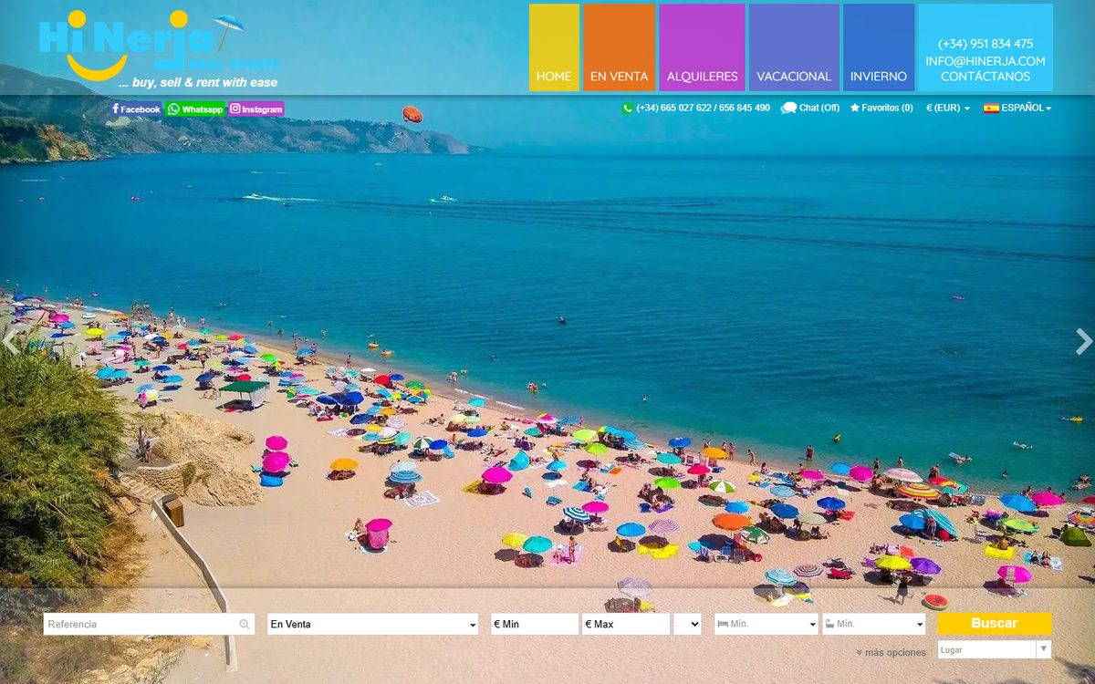Open the minimum bathrooms dropdown

click(x=873, y=624)
